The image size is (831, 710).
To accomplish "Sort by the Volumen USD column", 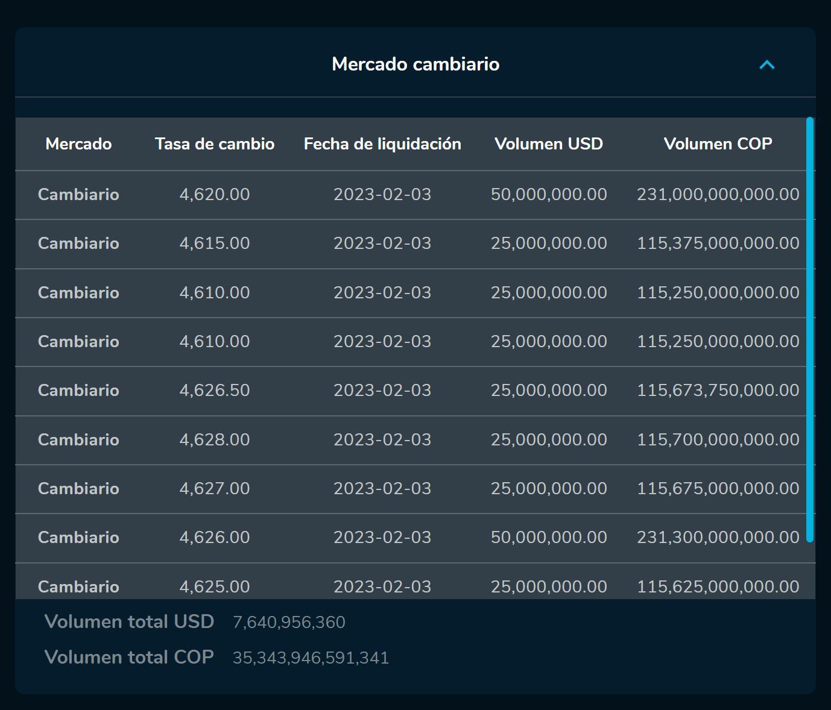I will pyautogui.click(x=549, y=144).
